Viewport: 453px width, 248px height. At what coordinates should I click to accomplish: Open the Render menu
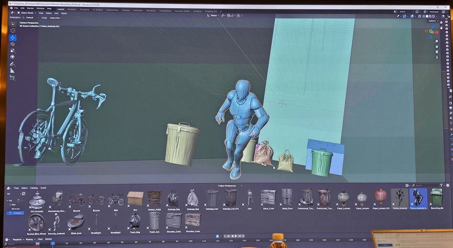(30, 8)
